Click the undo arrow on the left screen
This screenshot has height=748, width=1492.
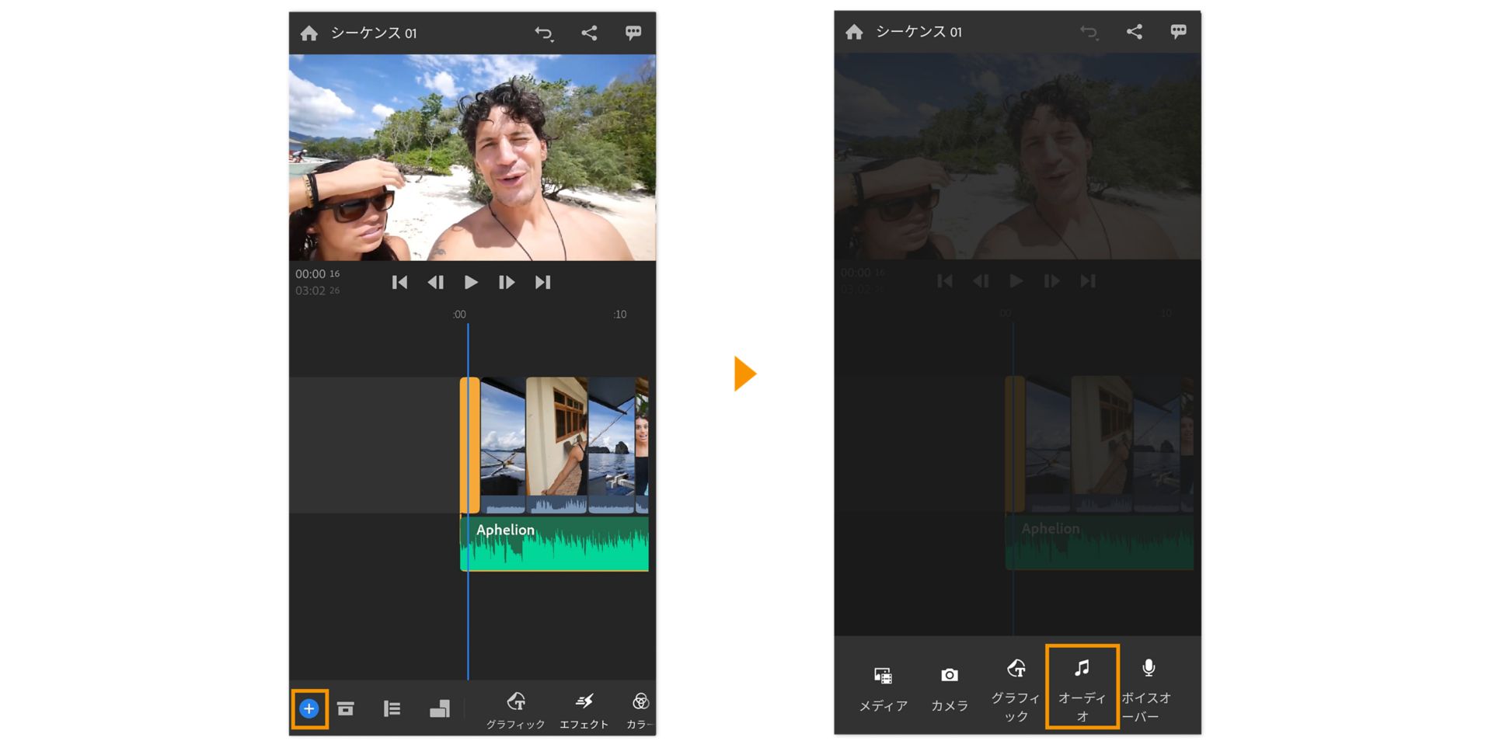544,33
